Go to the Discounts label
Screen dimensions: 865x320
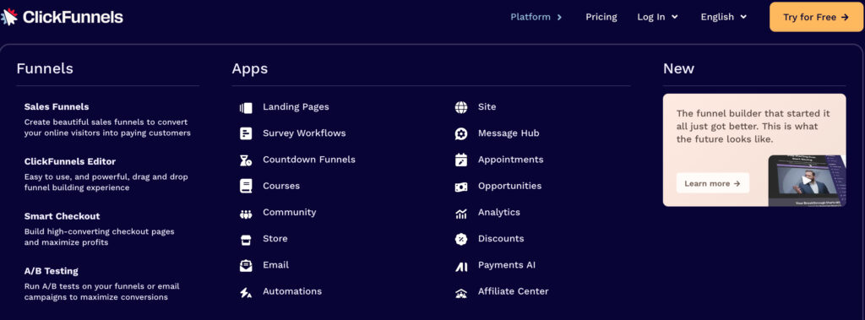501,238
